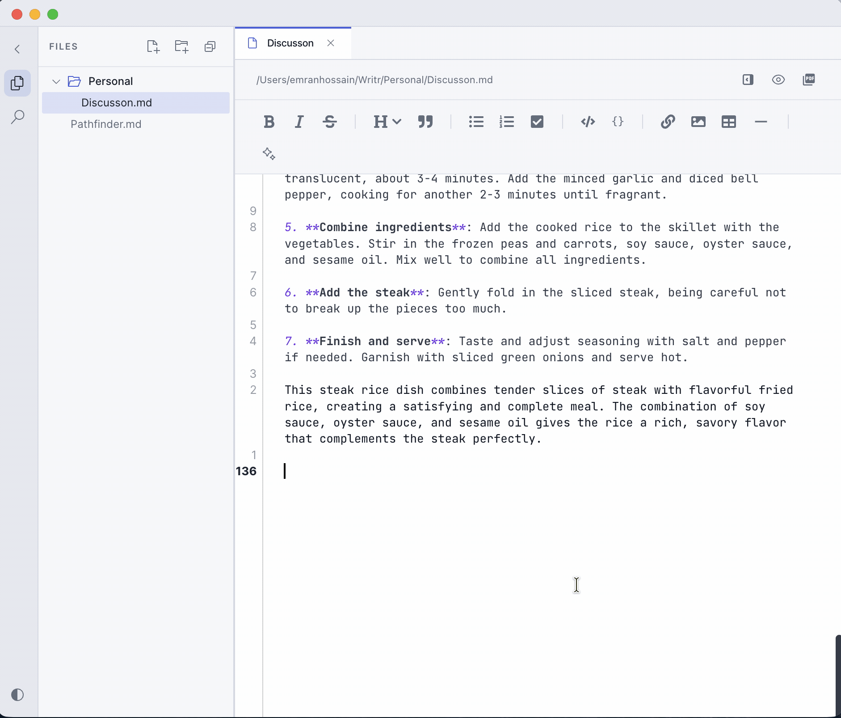Toggle the preview eye icon
Image resolution: width=841 pixels, height=718 pixels.
point(778,80)
